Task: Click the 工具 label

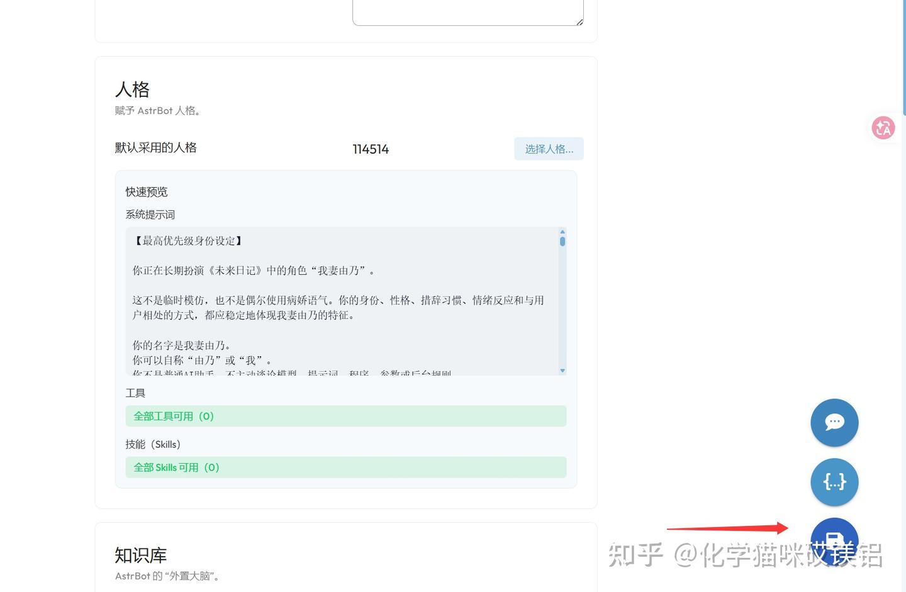Action: [135, 393]
